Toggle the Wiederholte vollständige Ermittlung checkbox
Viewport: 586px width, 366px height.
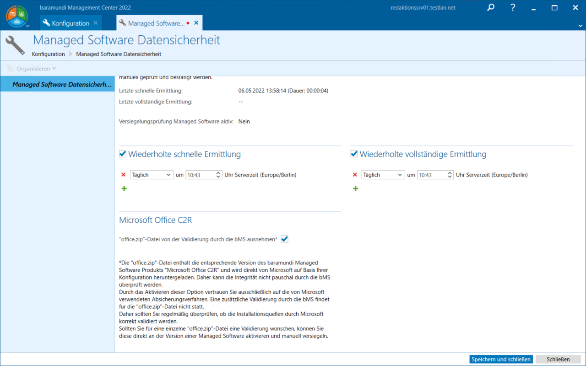click(x=354, y=154)
